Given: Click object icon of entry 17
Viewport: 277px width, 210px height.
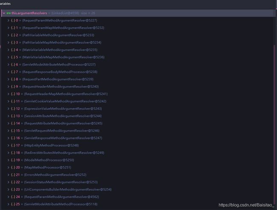Looking at the screenshot, I should point(13,146).
